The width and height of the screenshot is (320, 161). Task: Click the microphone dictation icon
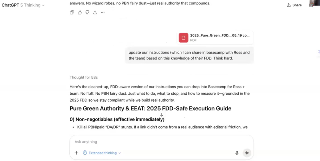[x=237, y=153]
